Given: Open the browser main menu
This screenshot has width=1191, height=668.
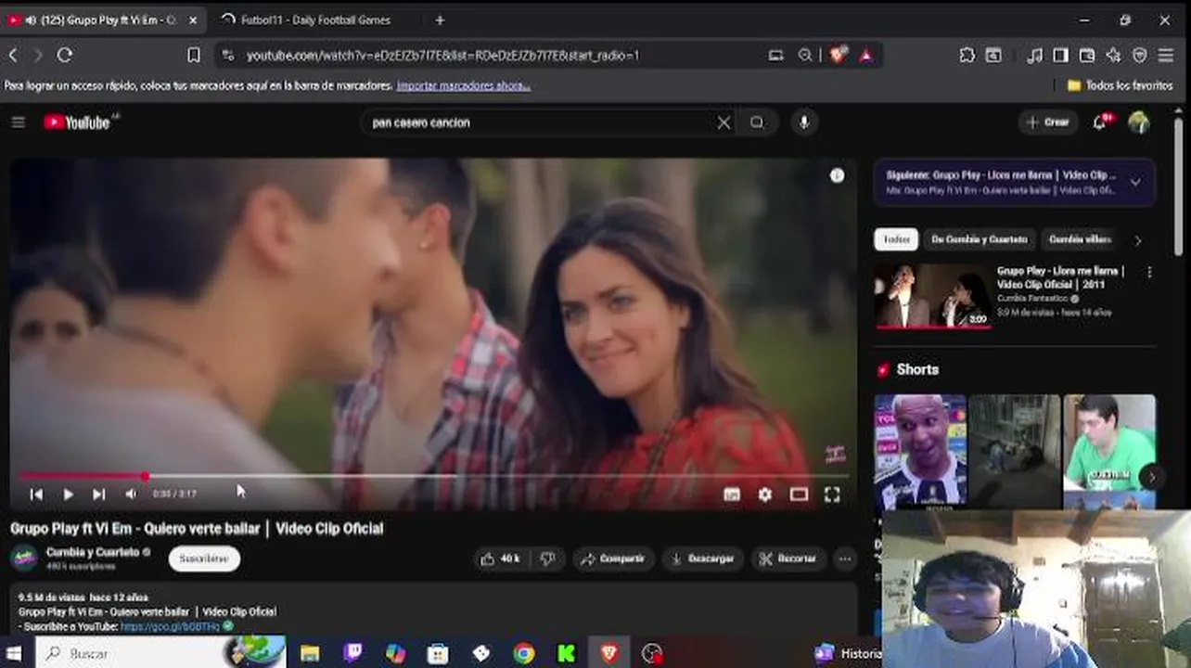Looking at the screenshot, I should tap(1166, 56).
